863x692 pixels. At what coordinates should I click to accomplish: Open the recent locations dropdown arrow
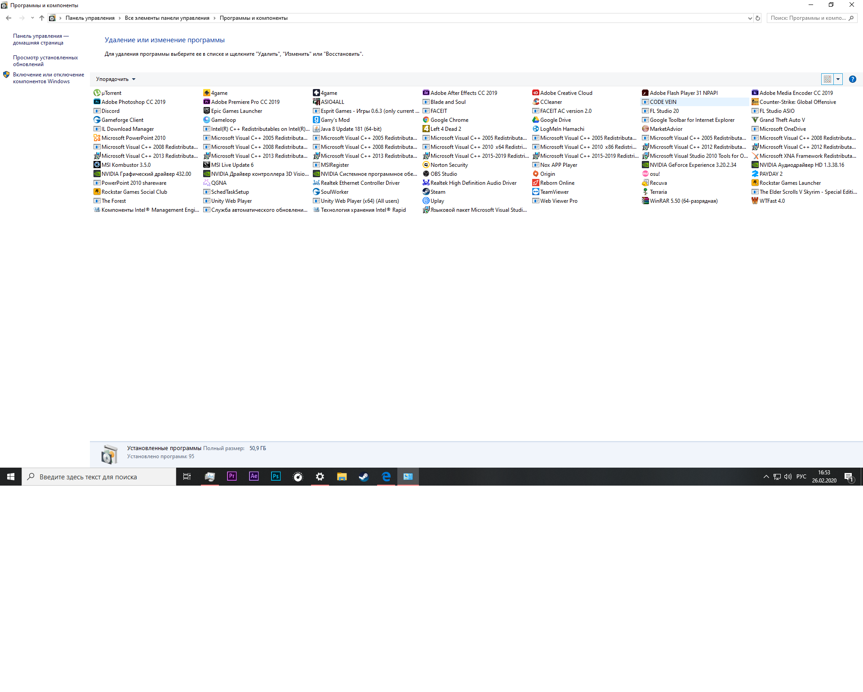tap(32, 18)
